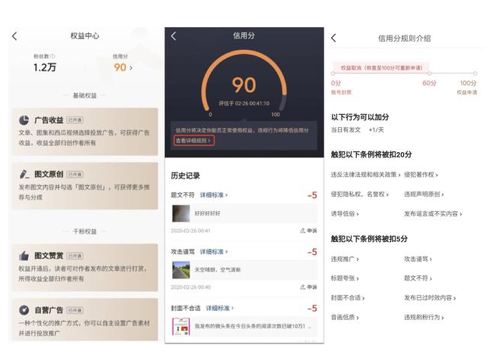Expand 侵犯著作权 rule
This screenshot has height=345, width=488.
(421, 175)
